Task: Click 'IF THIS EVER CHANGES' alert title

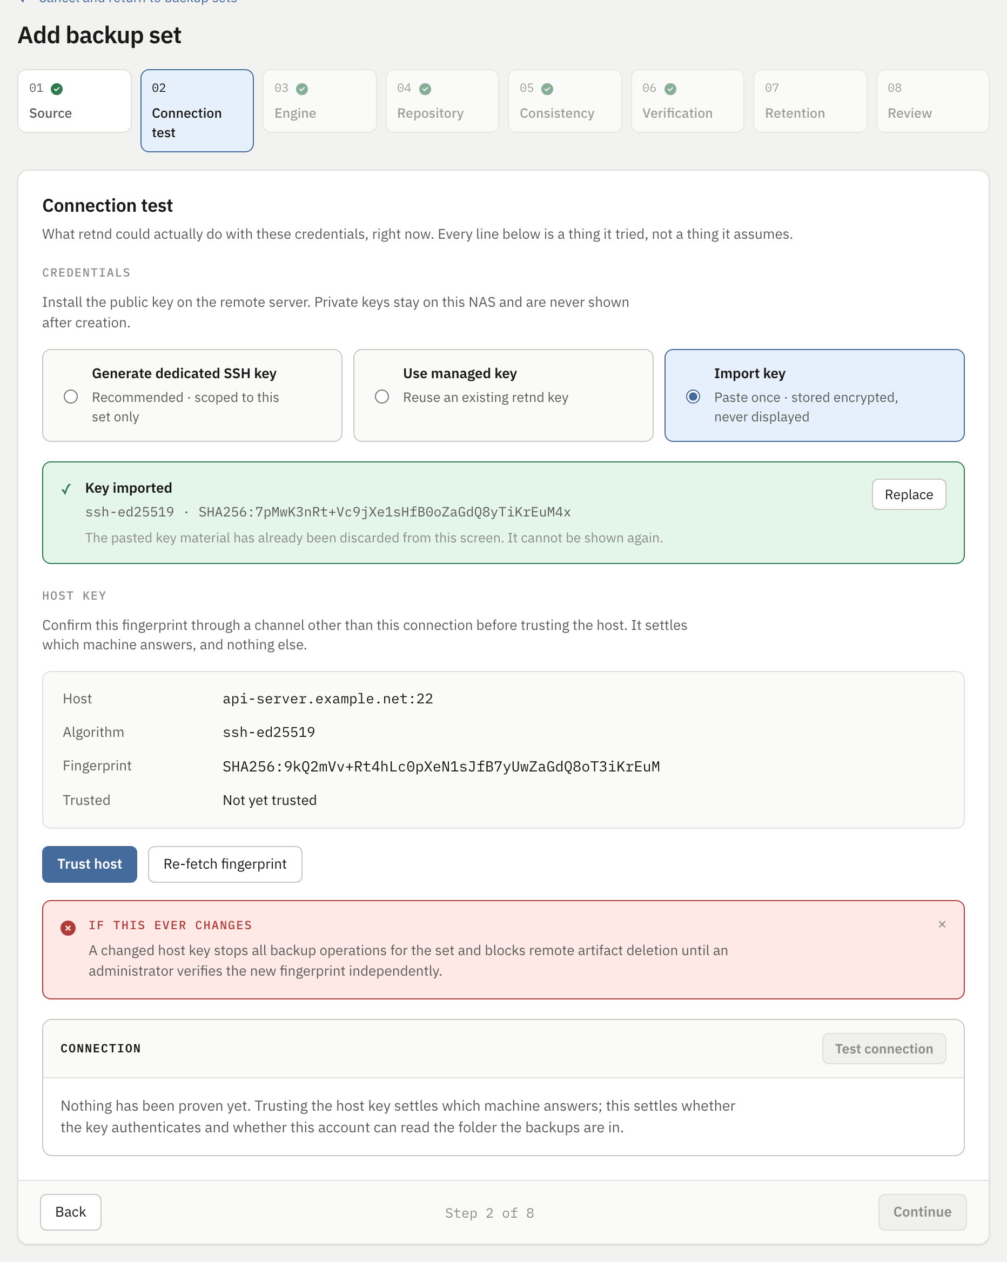Action: (x=170, y=925)
